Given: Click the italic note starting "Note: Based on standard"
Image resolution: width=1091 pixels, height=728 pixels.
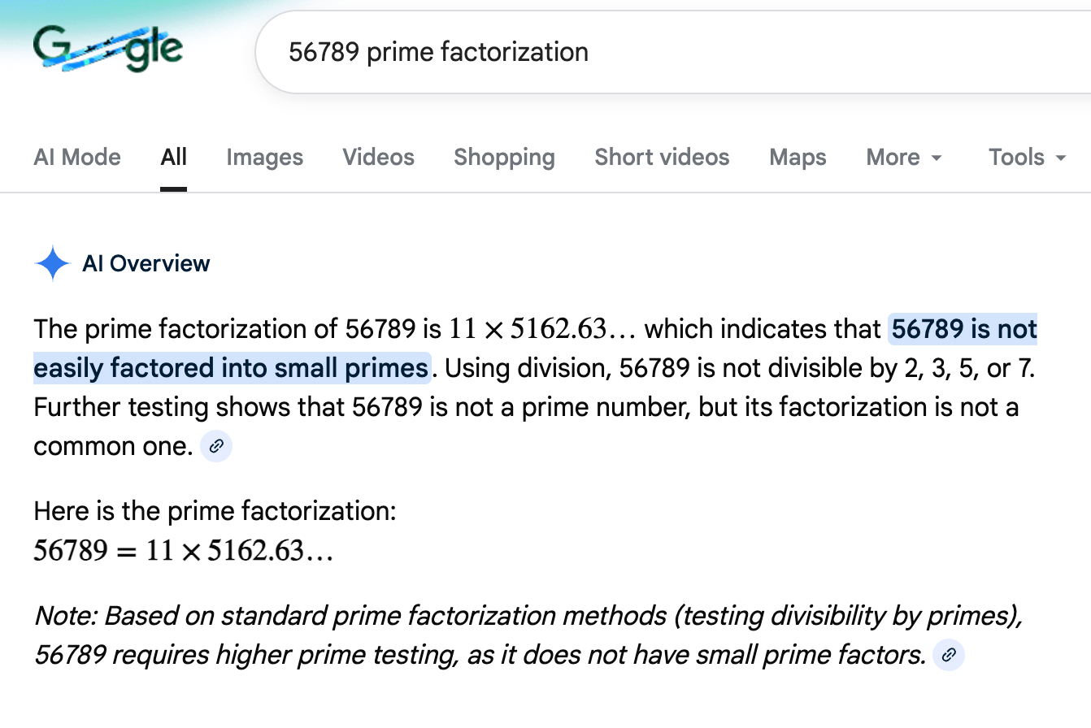Looking at the screenshot, I should point(528,617).
